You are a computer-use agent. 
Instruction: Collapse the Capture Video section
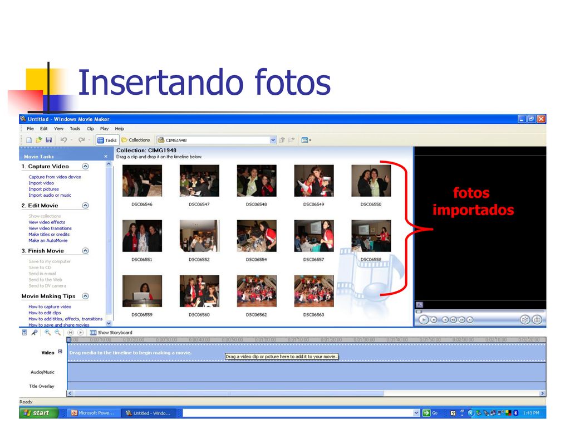[x=85, y=166]
